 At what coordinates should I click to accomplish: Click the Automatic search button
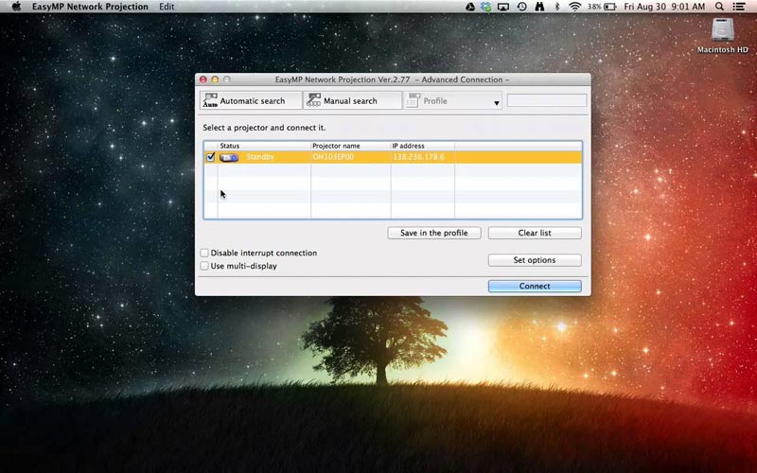tap(251, 100)
